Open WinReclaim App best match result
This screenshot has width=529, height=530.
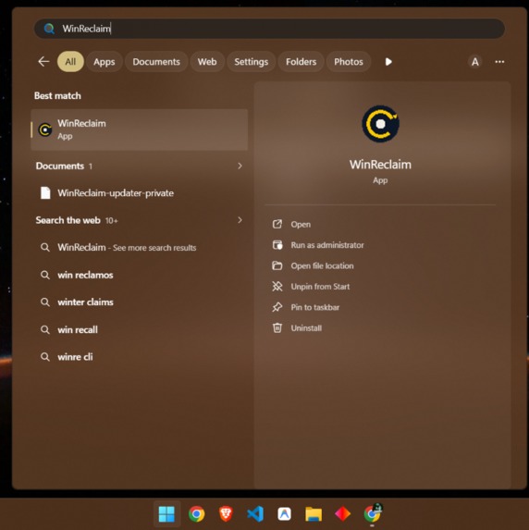[140, 129]
